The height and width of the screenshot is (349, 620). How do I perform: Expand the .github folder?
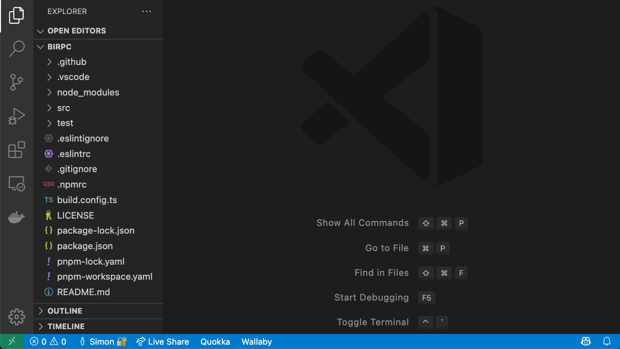(98, 62)
